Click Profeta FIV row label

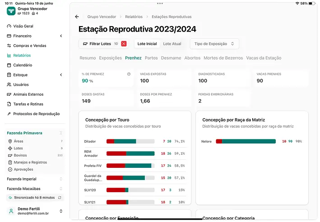[x=93, y=166]
